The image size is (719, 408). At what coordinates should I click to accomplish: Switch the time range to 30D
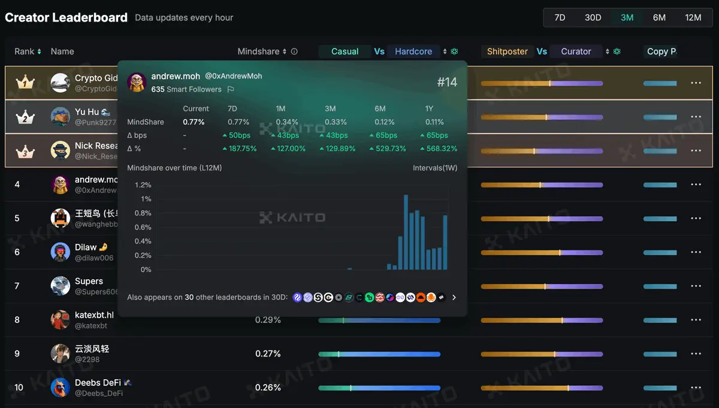(x=593, y=17)
